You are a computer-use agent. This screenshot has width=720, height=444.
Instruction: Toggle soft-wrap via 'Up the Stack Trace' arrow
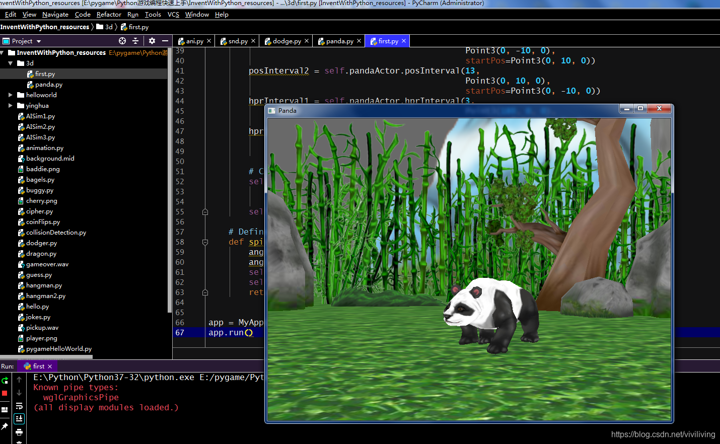(x=19, y=379)
